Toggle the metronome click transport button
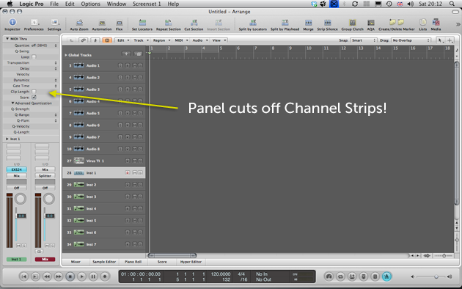Viewport: 462px width, 289px height. click(x=386, y=277)
